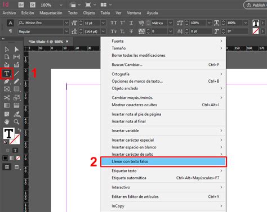
Task: Toggle All Caps (TT) formatting
Action: click(x=113, y=23)
